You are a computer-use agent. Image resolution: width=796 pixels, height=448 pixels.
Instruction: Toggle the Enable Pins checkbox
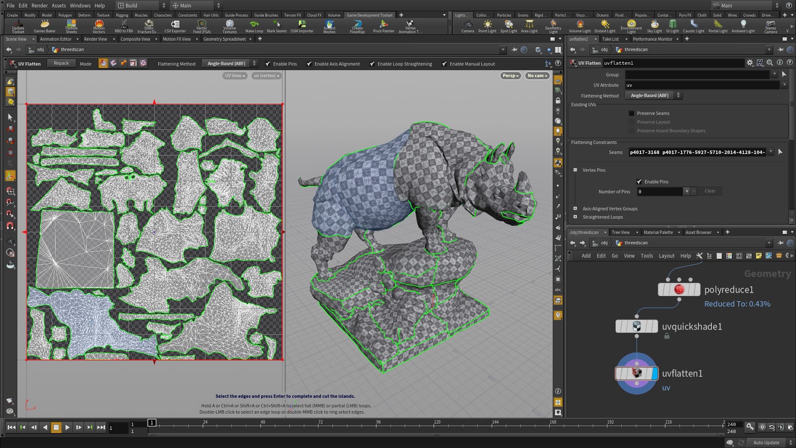[640, 181]
